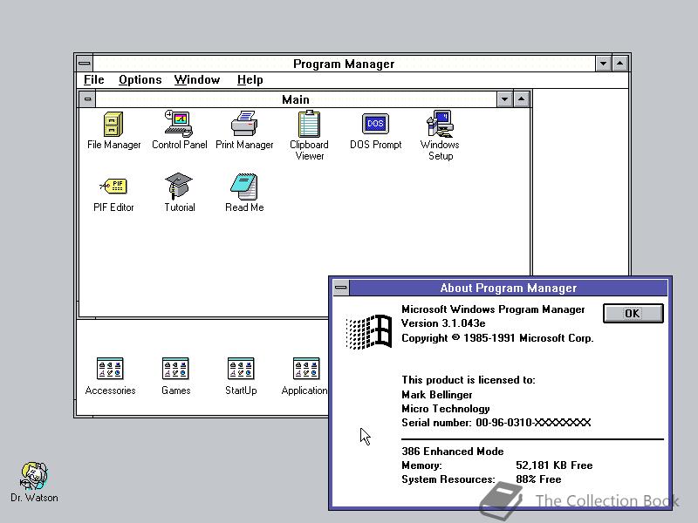The height and width of the screenshot is (523, 698).
Task: Click the '386 Enhanced Mode' text
Action: (x=452, y=452)
